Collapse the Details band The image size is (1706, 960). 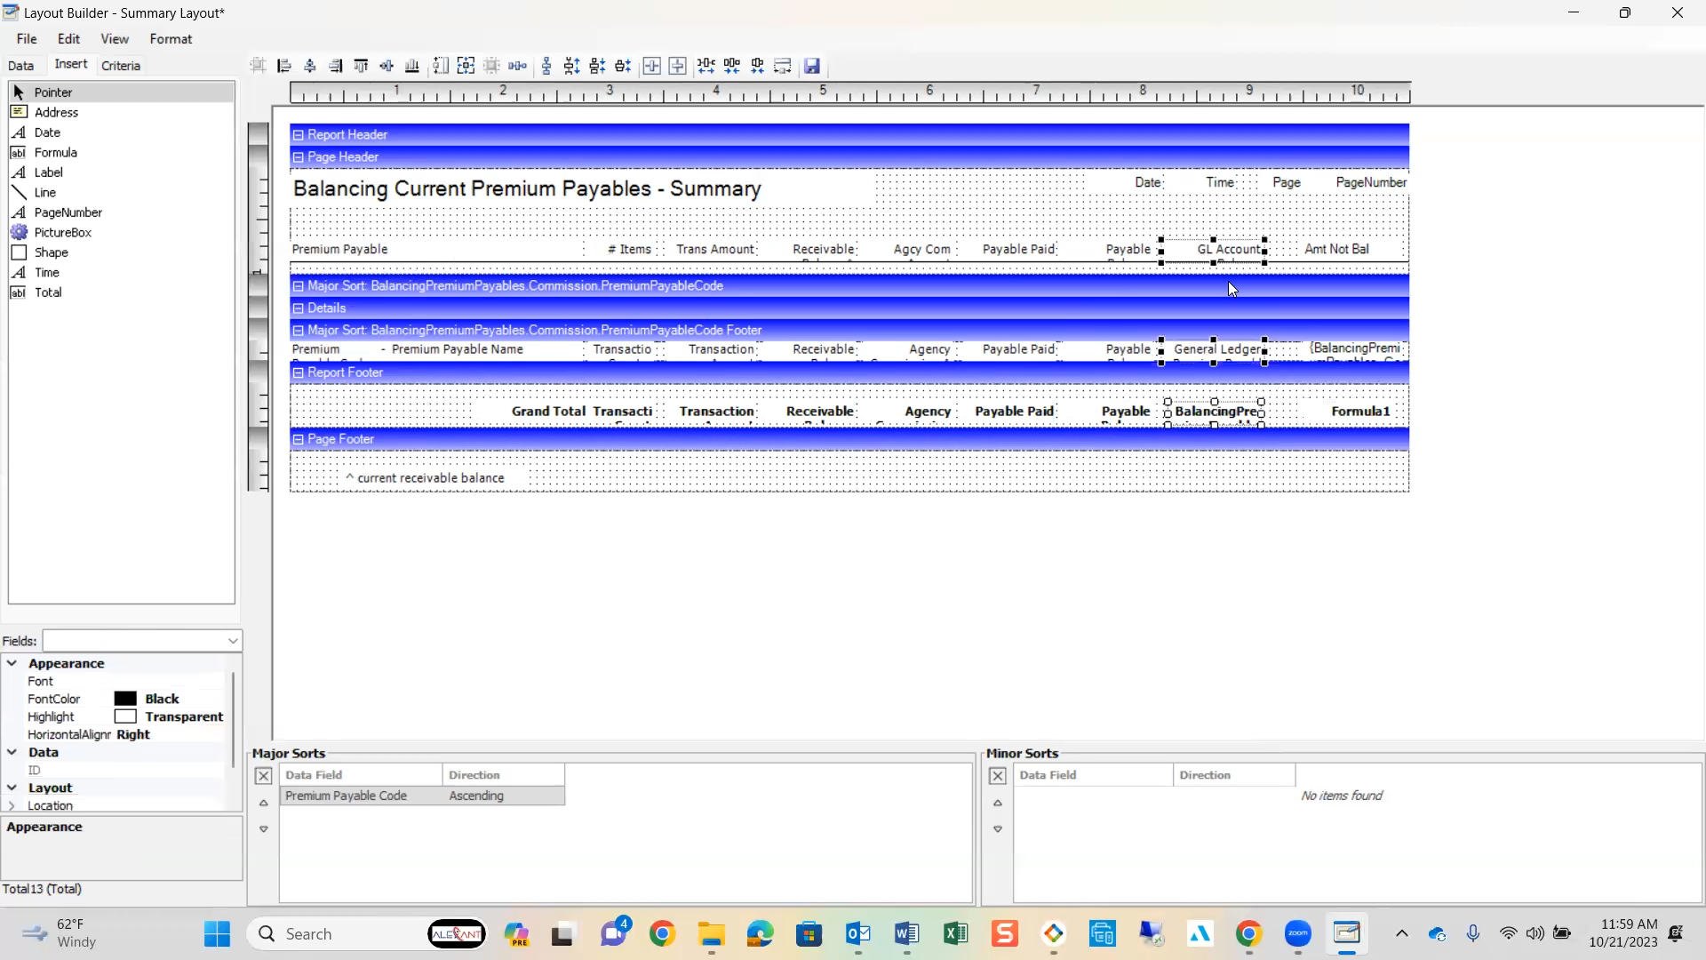[299, 308]
